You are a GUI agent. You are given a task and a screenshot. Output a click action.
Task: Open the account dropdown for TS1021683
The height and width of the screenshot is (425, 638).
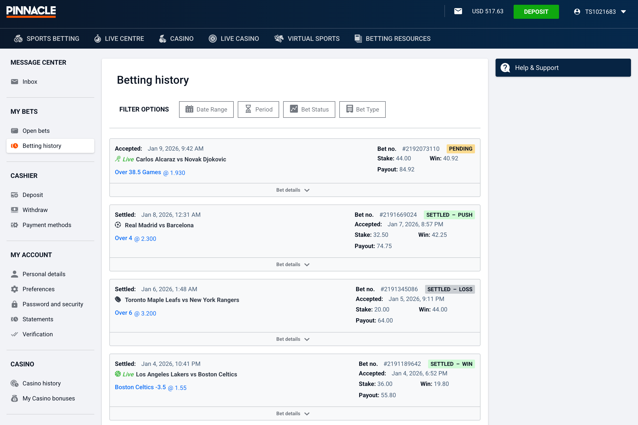click(600, 12)
